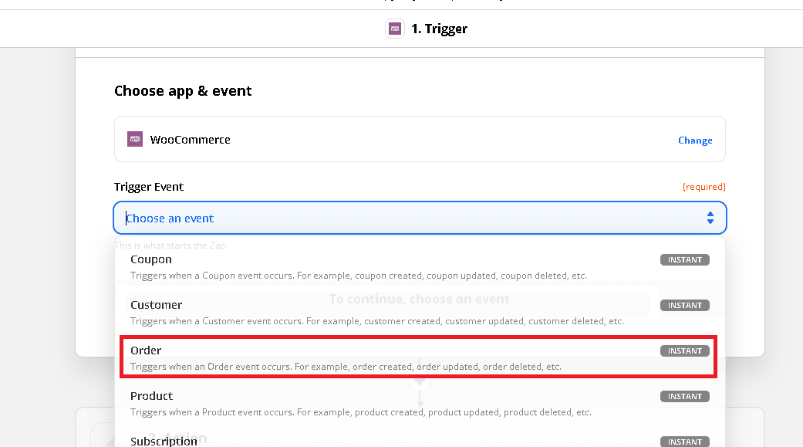Viewport: 803px width, 447px height.
Task: Click the Order event description text
Action: 346,367
